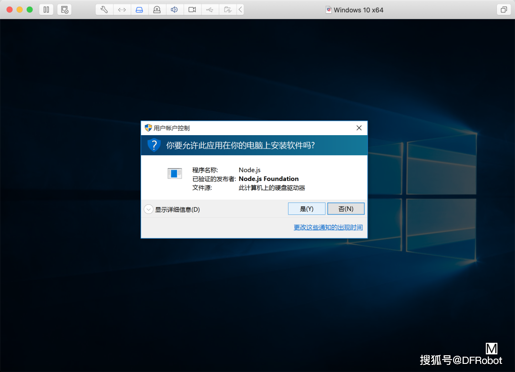The image size is (515, 372).
Task: Pause the virtual machine
Action: [x=46, y=10]
